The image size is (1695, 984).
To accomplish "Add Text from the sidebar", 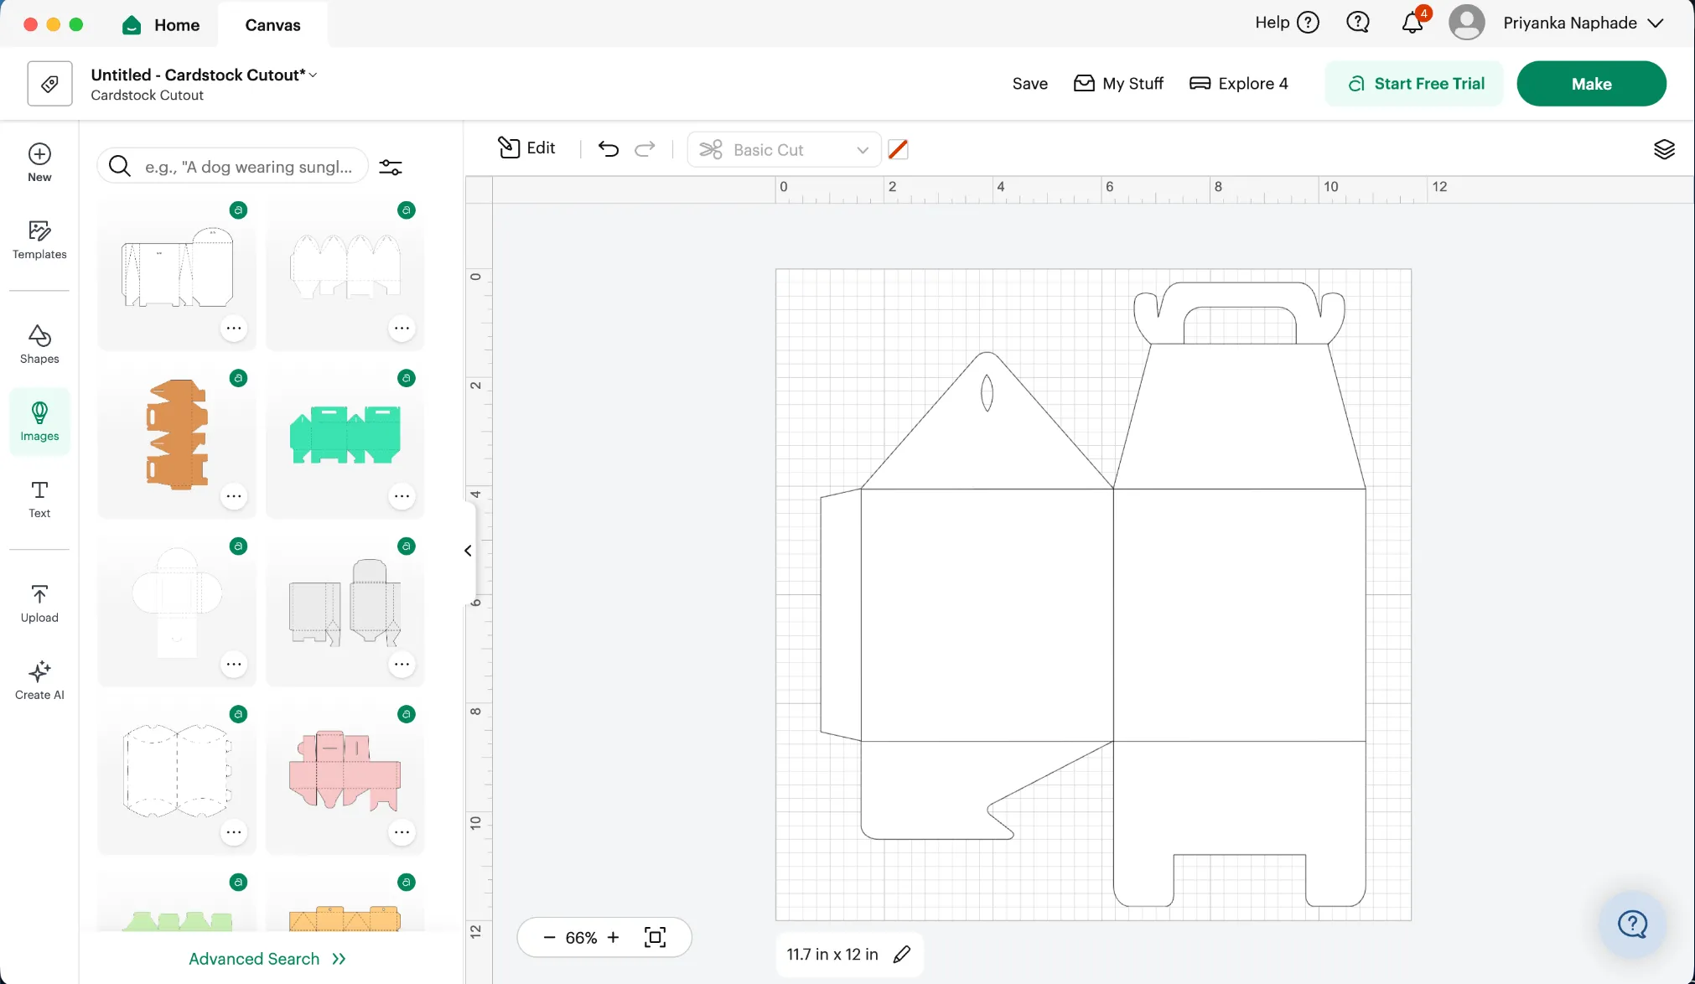I will 39,499.
